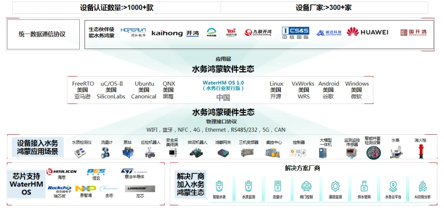Image resolution: width=444 pixels, height=210 pixels.
Task: Click the Ubuntu OS name
Action: click(144, 84)
